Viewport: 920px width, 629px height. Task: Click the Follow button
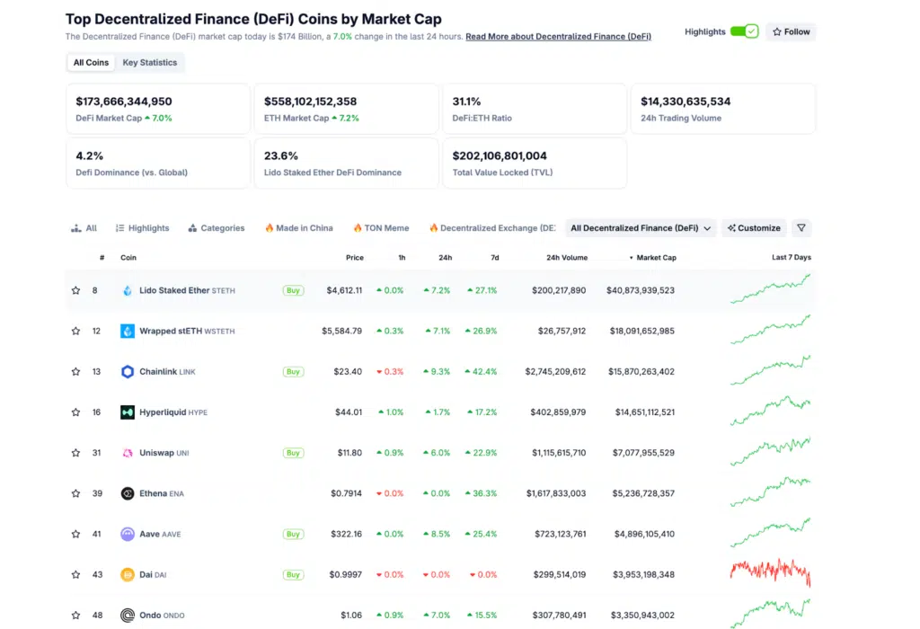click(791, 31)
